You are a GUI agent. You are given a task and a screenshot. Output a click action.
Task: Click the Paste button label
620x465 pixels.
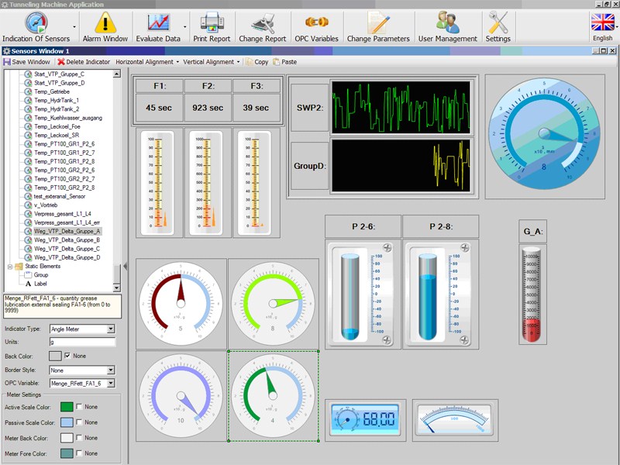[289, 62]
